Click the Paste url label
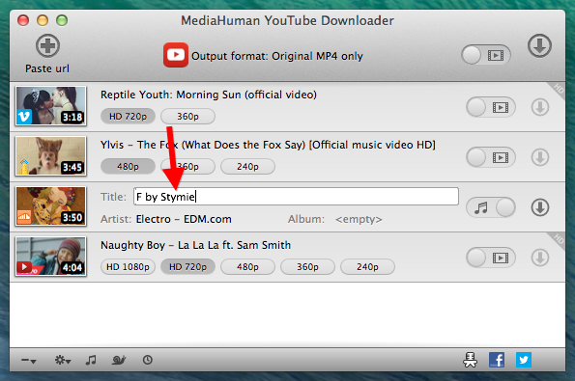The image size is (575, 381). (47, 68)
